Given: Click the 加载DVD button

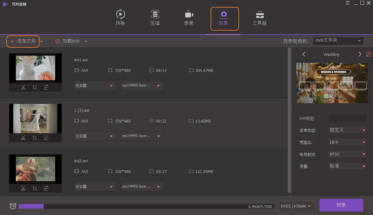Looking at the screenshot, I should [x=68, y=41].
